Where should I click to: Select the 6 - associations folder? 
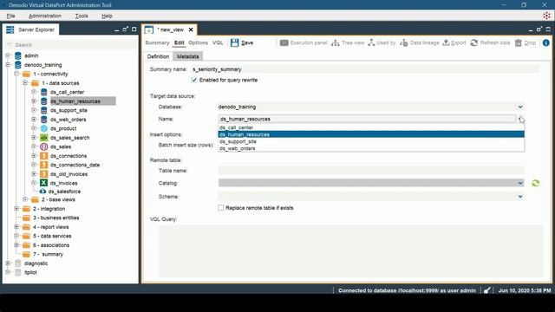pyautogui.click(x=46, y=245)
